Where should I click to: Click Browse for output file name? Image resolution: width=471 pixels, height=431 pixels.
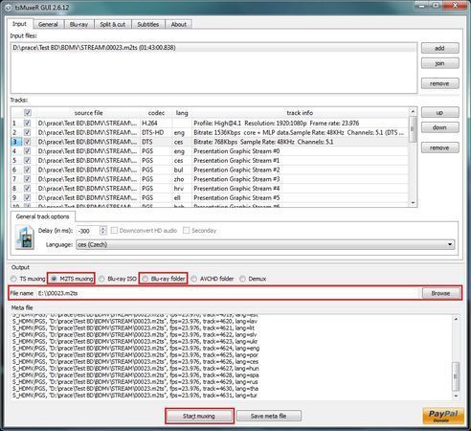[441, 293]
